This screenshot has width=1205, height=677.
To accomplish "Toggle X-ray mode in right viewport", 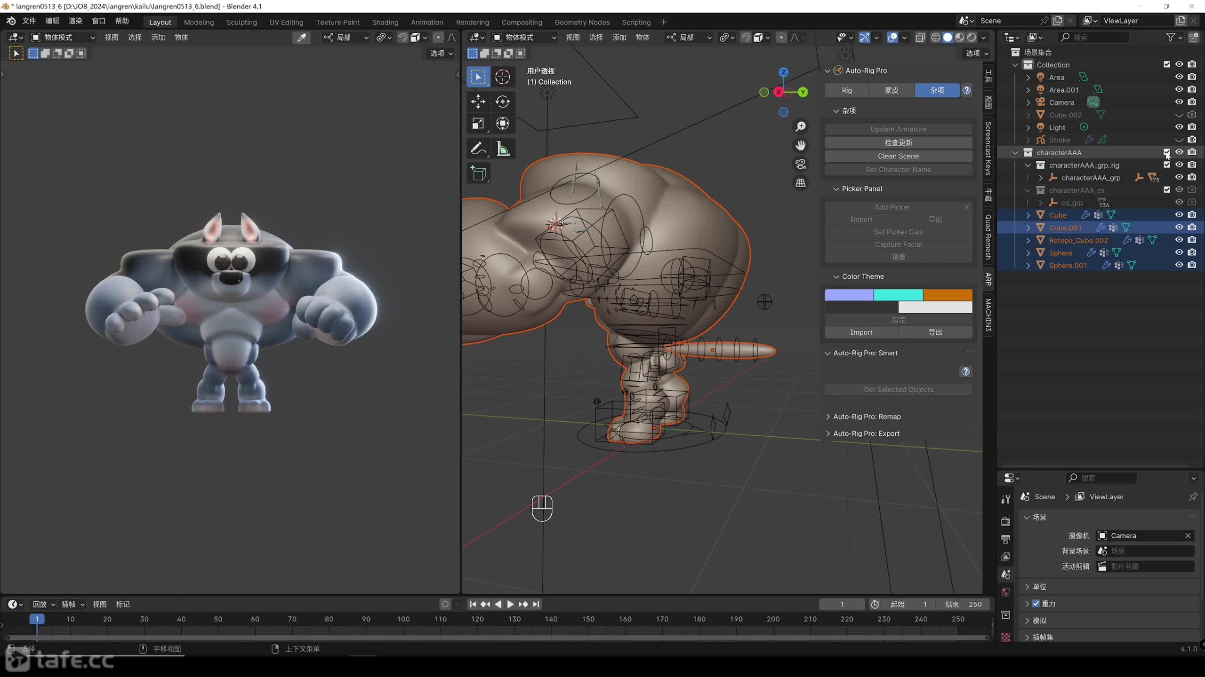I will 920,38.
